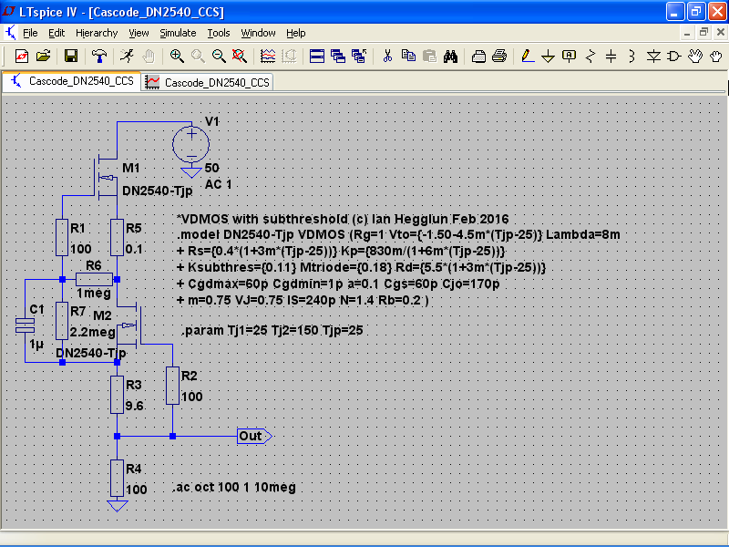729x547 pixels.
Task: Click the Close All Windows icon
Action: (x=359, y=57)
